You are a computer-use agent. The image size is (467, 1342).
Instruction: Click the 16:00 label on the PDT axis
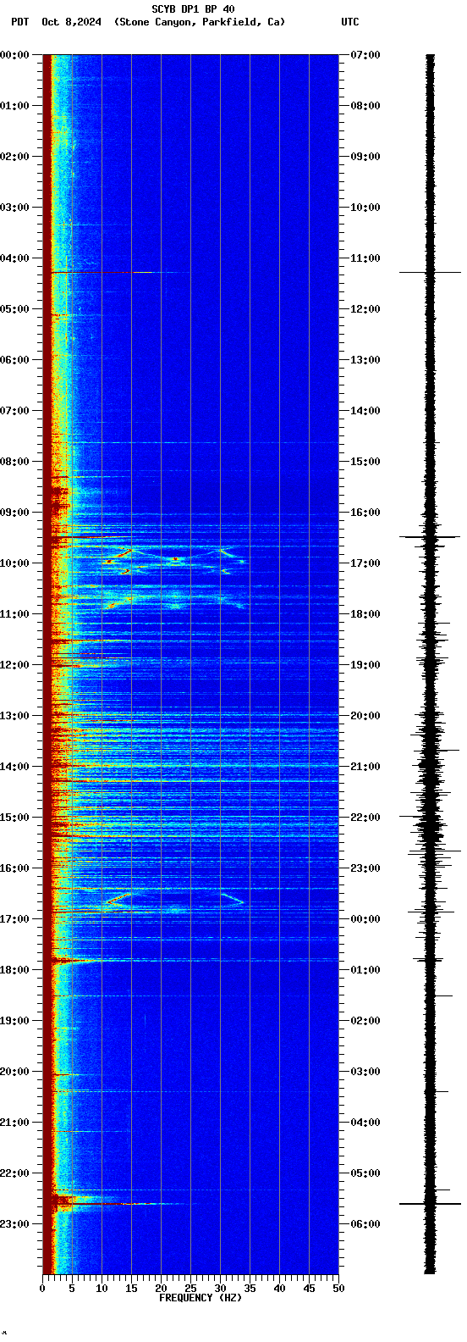tap(15, 868)
